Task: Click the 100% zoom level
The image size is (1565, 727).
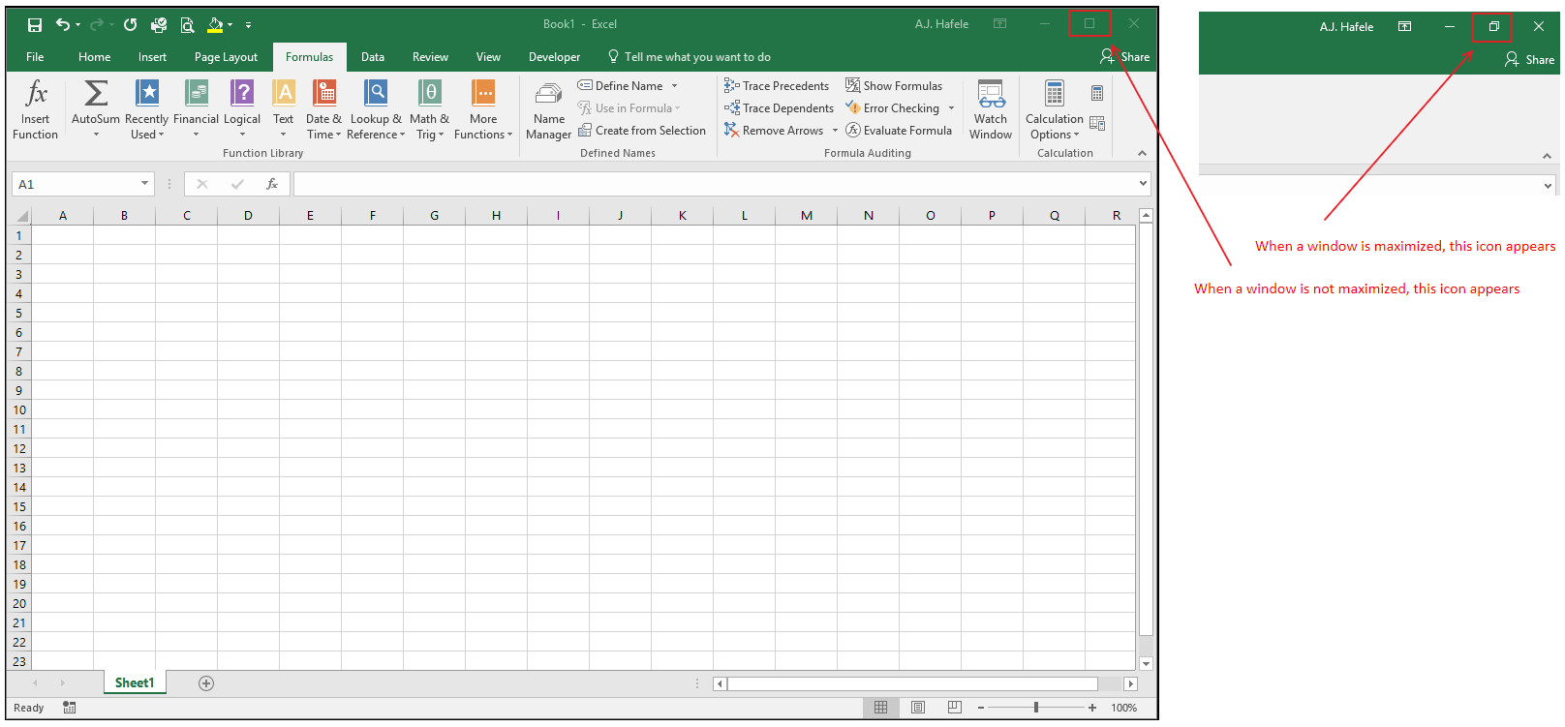Action: click(x=1124, y=708)
